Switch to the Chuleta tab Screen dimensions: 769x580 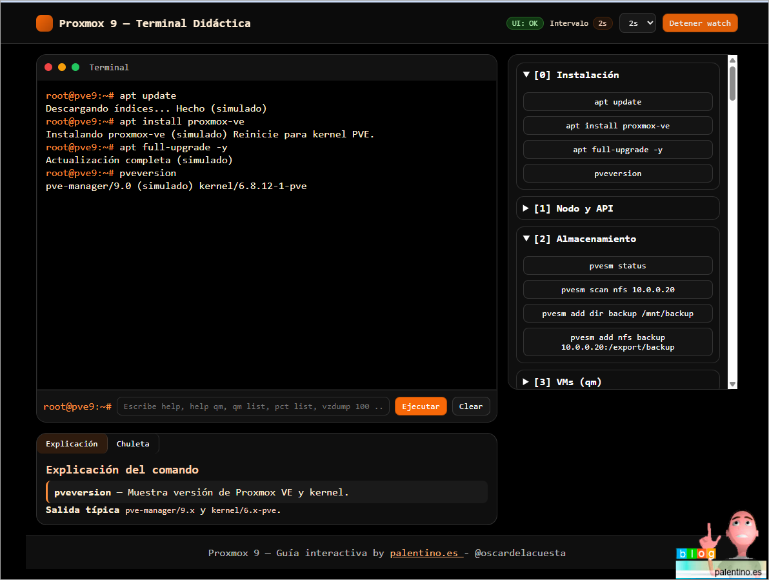pyautogui.click(x=133, y=444)
